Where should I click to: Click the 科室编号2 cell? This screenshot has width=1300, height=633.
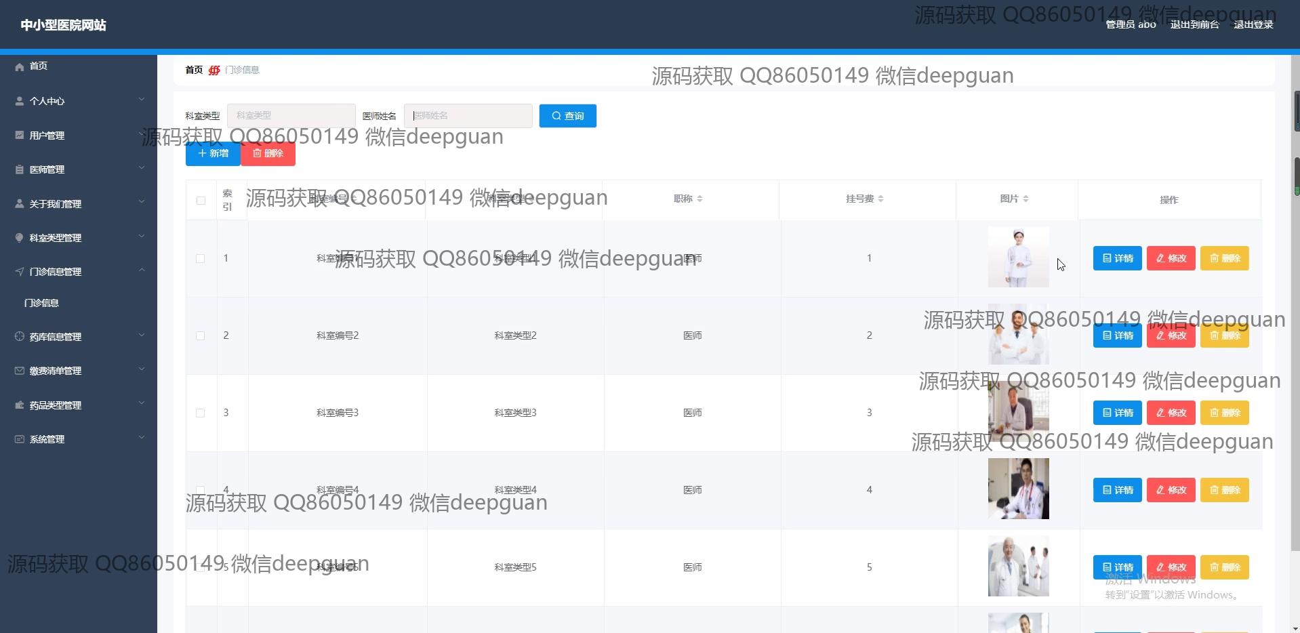pyautogui.click(x=338, y=335)
